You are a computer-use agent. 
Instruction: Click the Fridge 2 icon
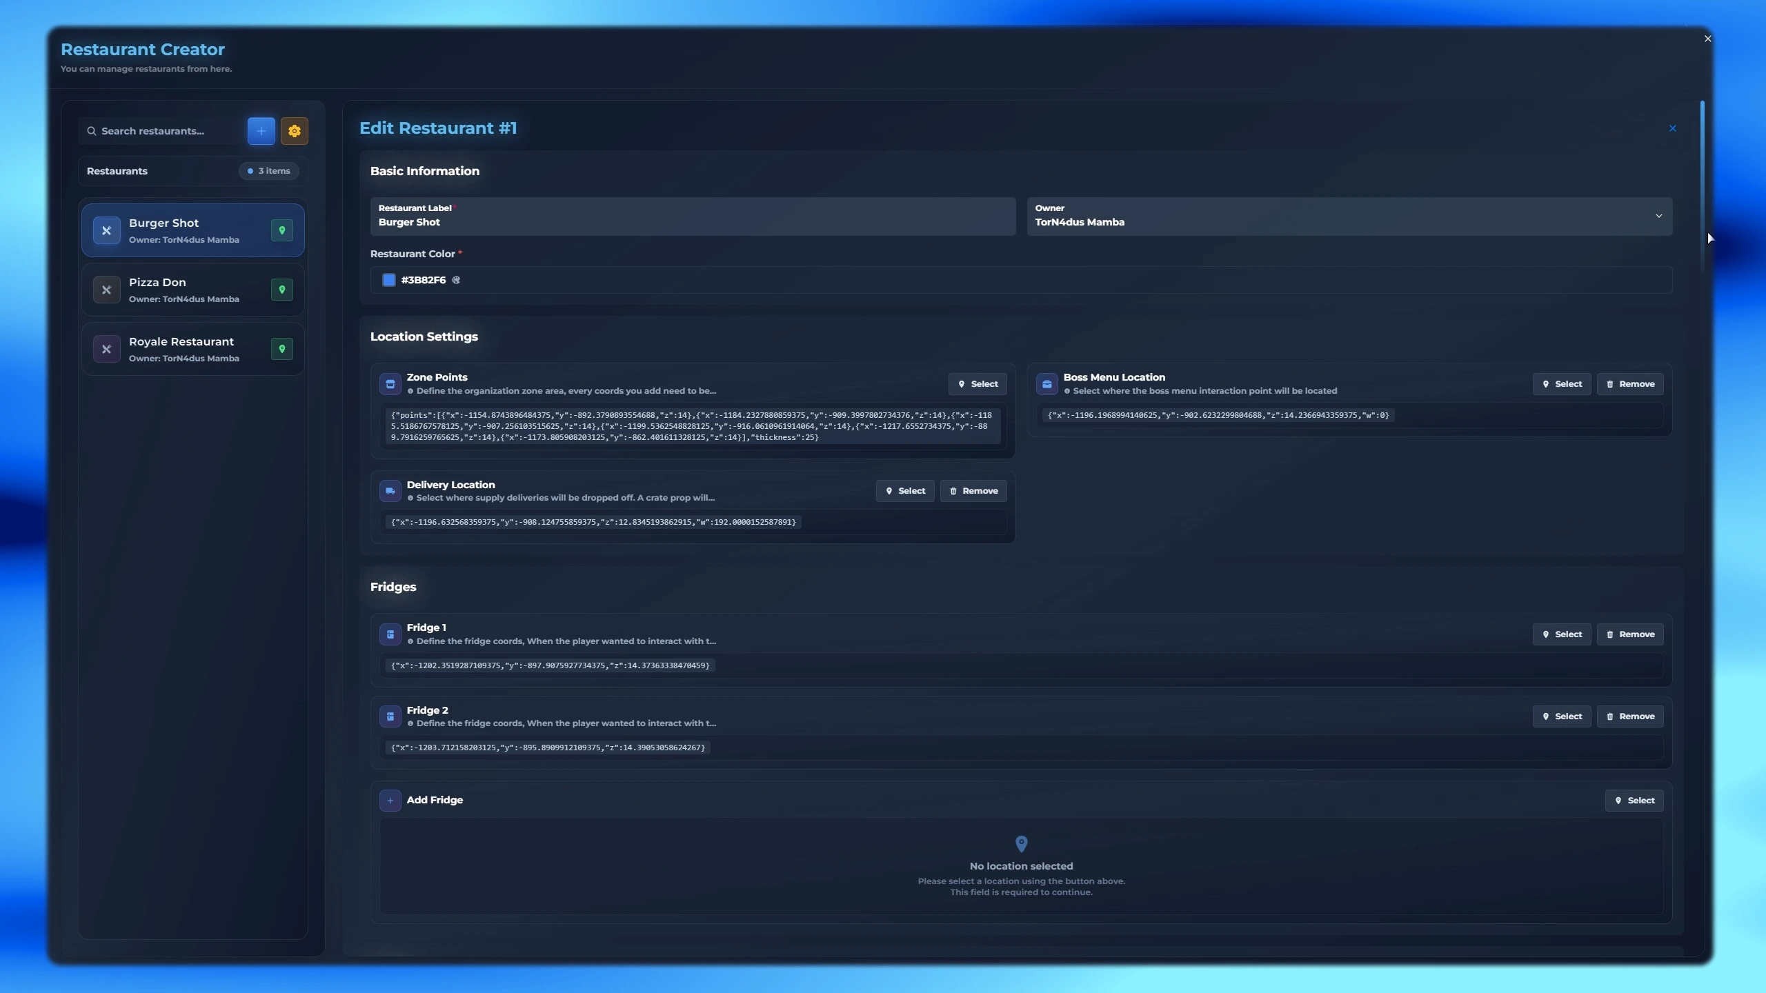coord(390,716)
